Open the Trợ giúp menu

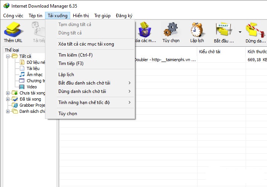coord(102,16)
